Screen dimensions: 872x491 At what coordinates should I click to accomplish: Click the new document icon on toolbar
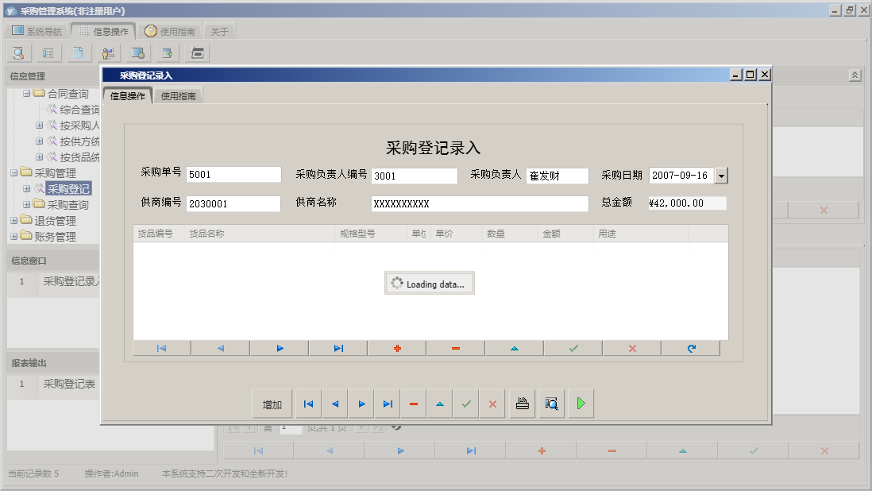77,52
